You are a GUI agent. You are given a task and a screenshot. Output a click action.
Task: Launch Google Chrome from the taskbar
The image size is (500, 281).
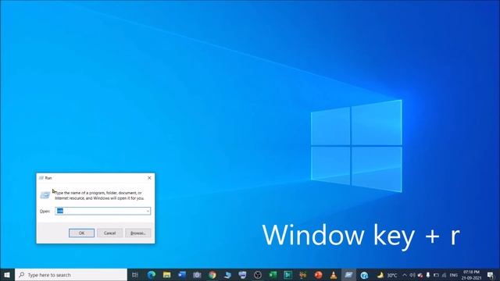212,275
